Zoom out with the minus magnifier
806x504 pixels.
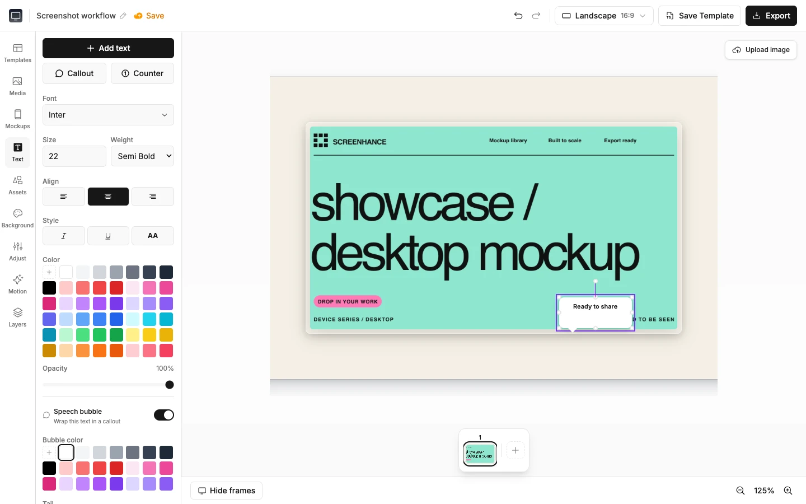pos(740,491)
